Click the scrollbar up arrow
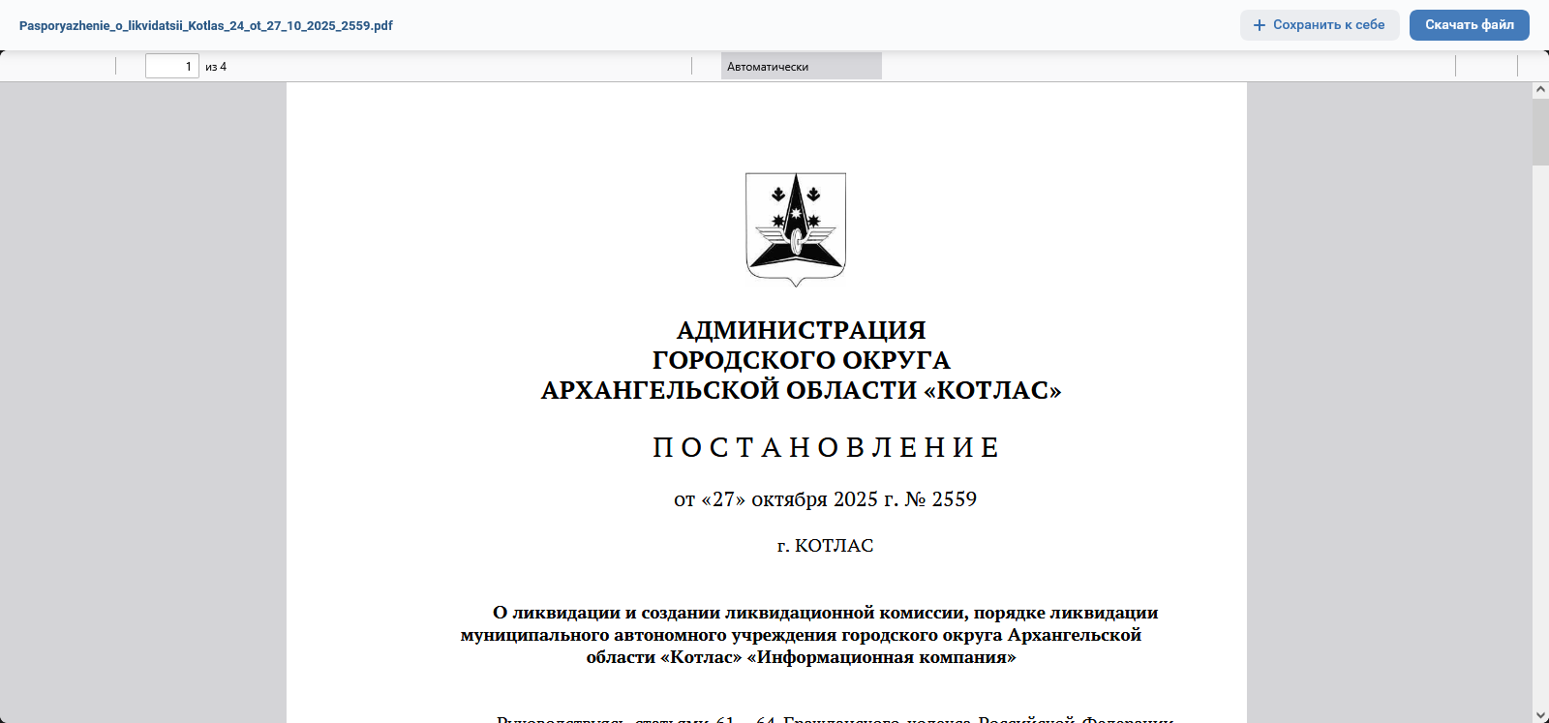Image resolution: width=1549 pixels, height=723 pixels. pos(1540,90)
